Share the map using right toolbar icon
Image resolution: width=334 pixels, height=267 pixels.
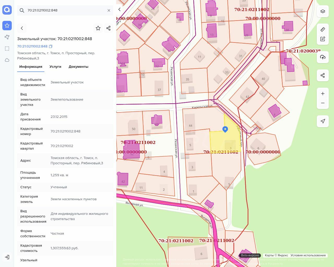click(323, 76)
